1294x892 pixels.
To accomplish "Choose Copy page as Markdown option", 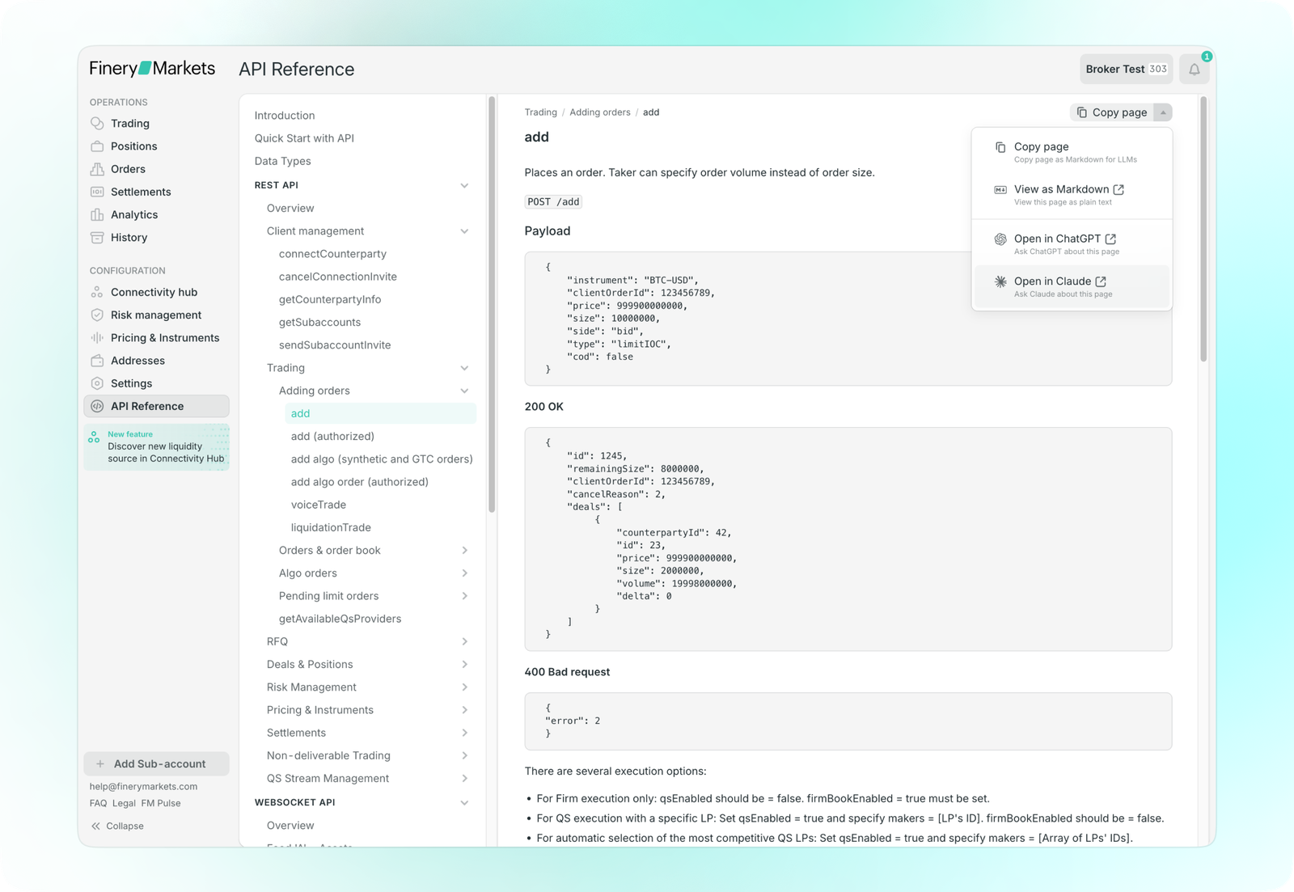I will pyautogui.click(x=1072, y=151).
